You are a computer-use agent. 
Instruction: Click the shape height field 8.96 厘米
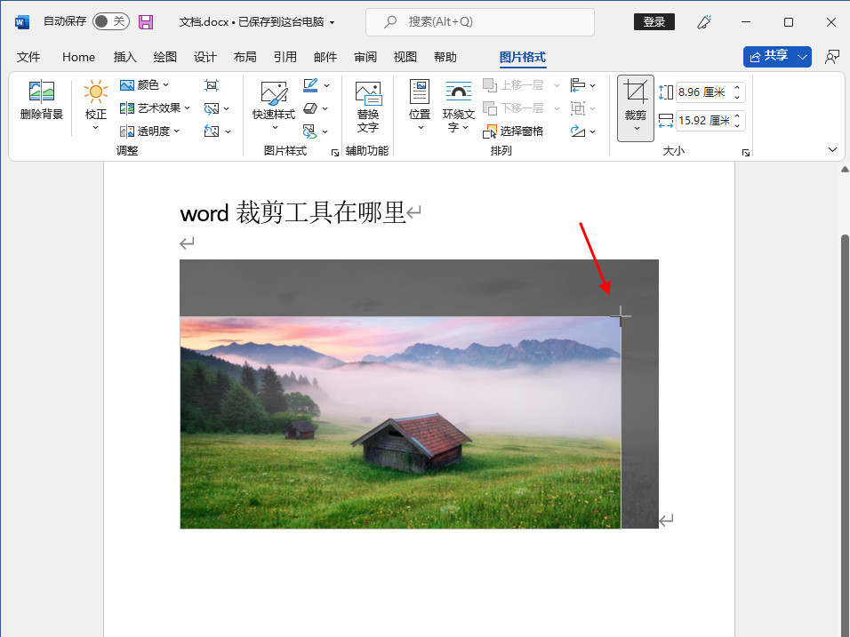703,92
